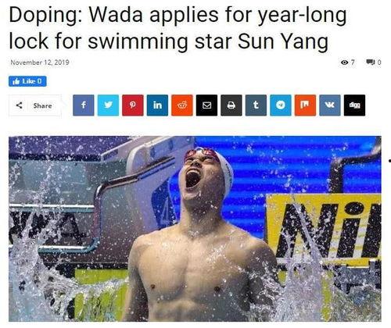This screenshot has width=391, height=328.
Task: Click the eye views counter
Action: (x=348, y=62)
